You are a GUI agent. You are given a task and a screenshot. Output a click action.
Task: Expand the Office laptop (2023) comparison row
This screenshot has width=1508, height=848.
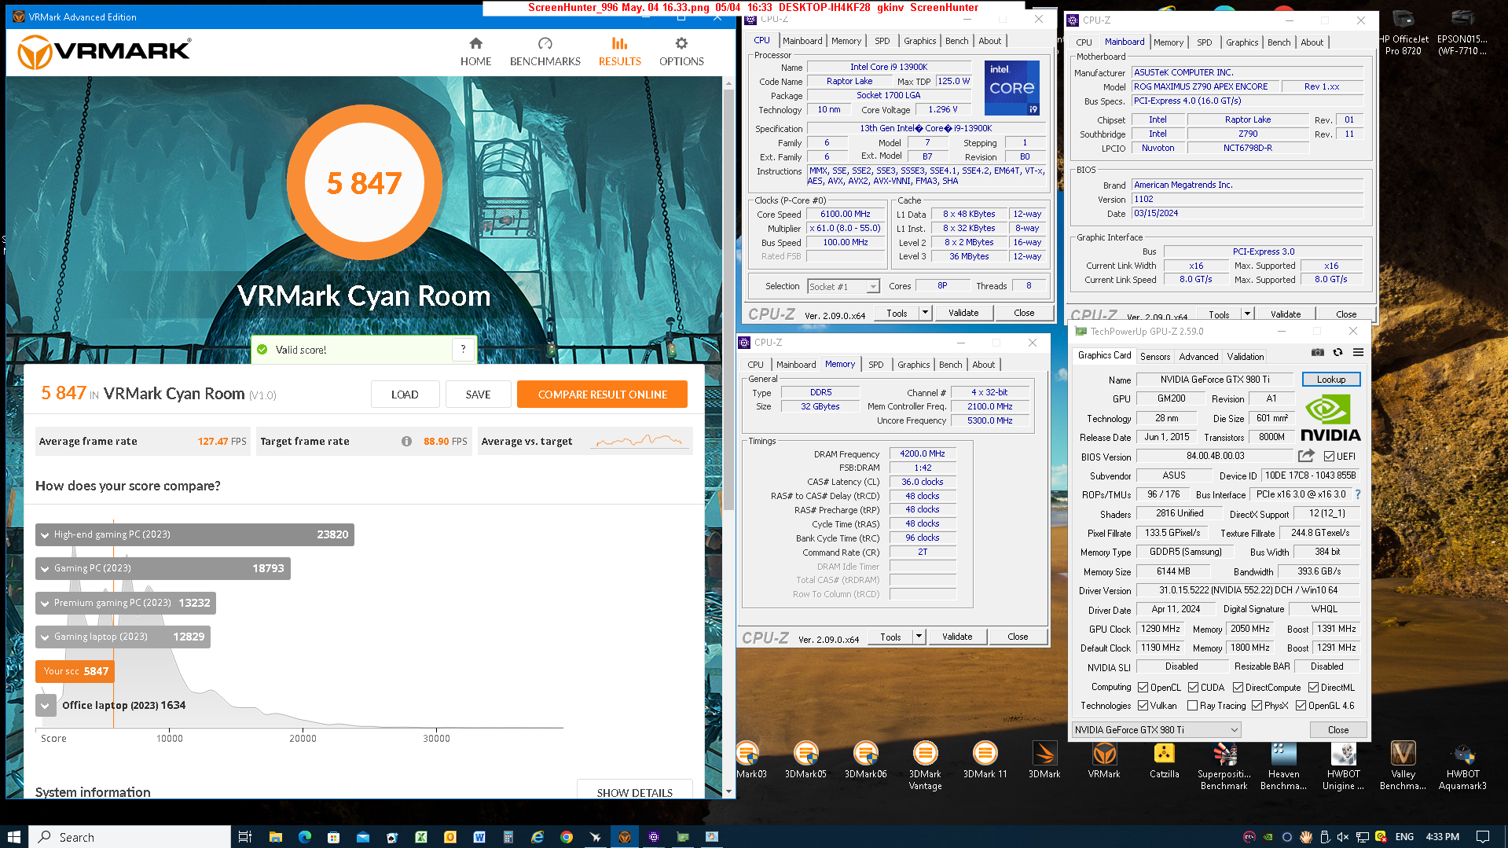click(x=45, y=706)
